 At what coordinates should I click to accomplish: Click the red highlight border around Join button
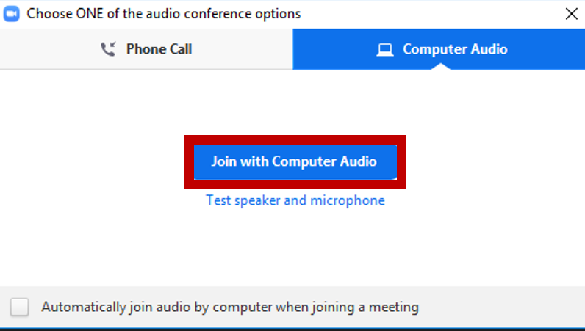click(x=295, y=139)
